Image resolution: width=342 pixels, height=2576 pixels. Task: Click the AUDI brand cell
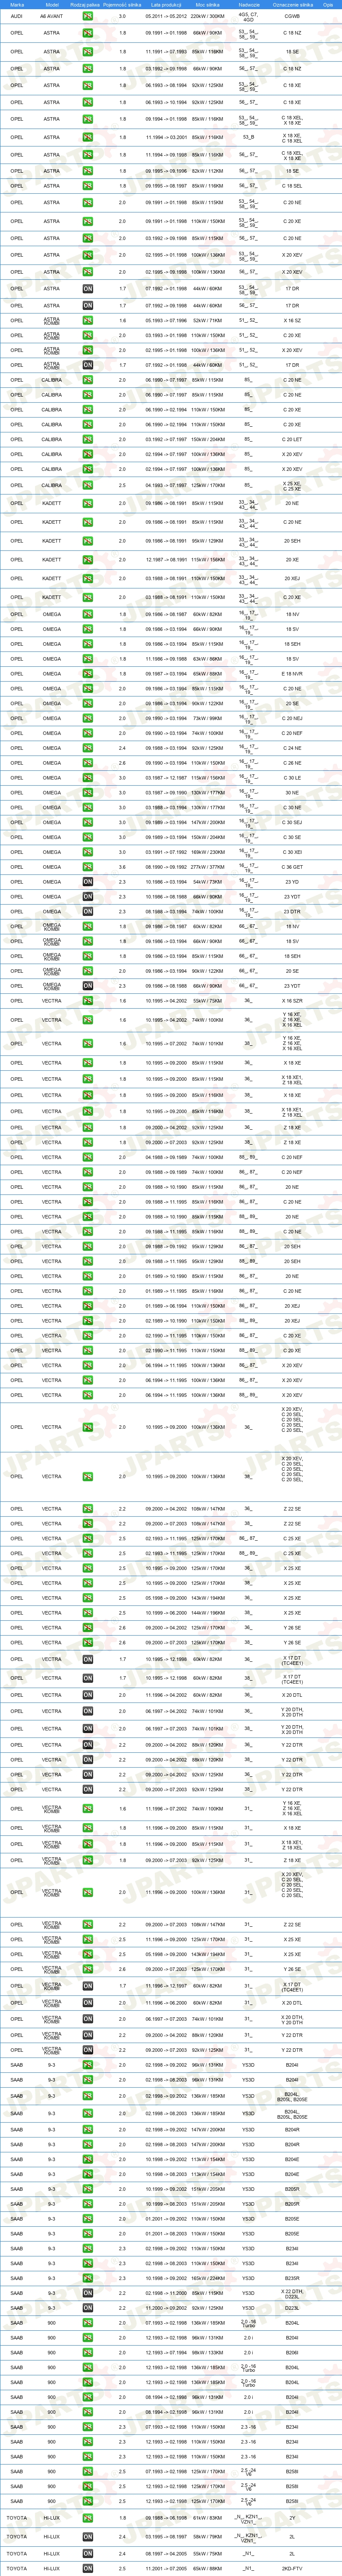(17, 16)
